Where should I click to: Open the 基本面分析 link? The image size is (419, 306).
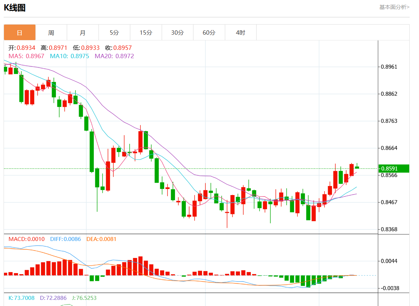[x=394, y=7]
